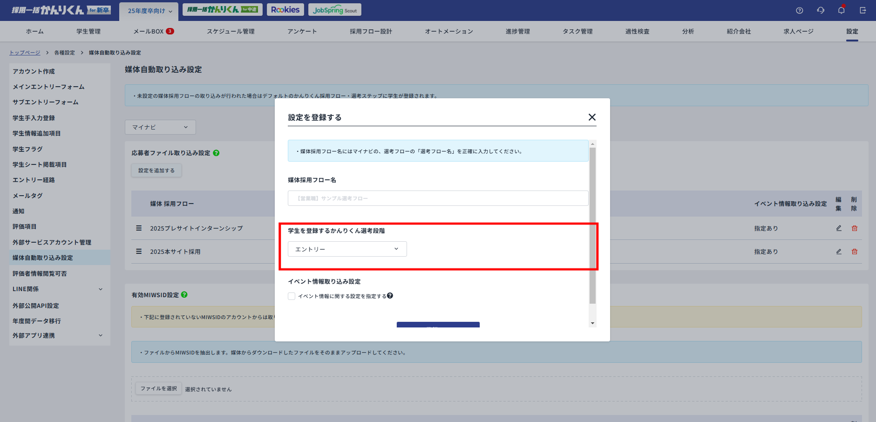Edit the 2025プレサイトインターンシップ flow with the pencil icon
This screenshot has width=876, height=422.
click(838, 228)
